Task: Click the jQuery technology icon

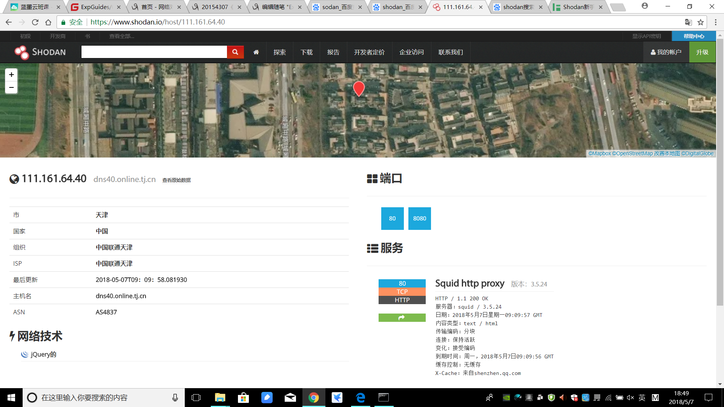Action: click(25, 354)
